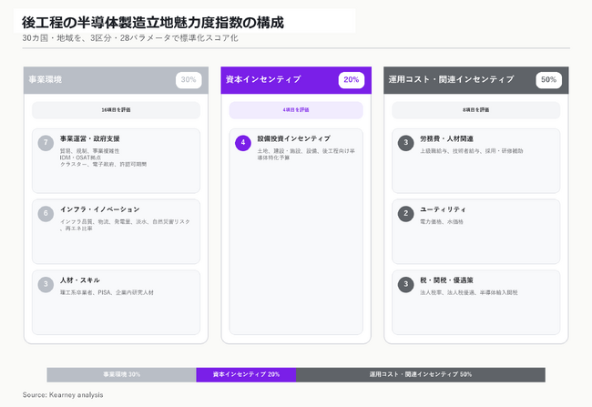This screenshot has height=407, width=592.
Task: Click the 50% pill in 運用コスト header
Action: click(x=548, y=80)
